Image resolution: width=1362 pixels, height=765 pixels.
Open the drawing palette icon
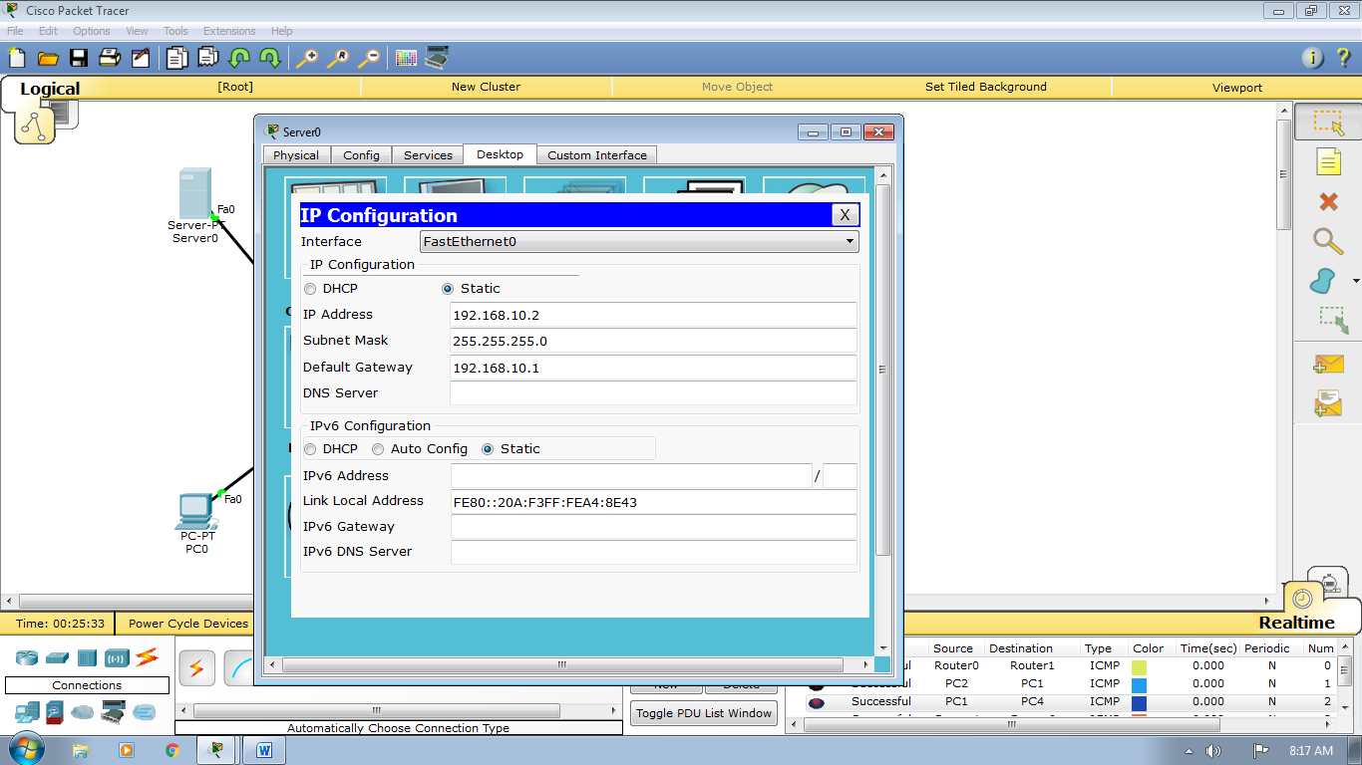click(406, 58)
